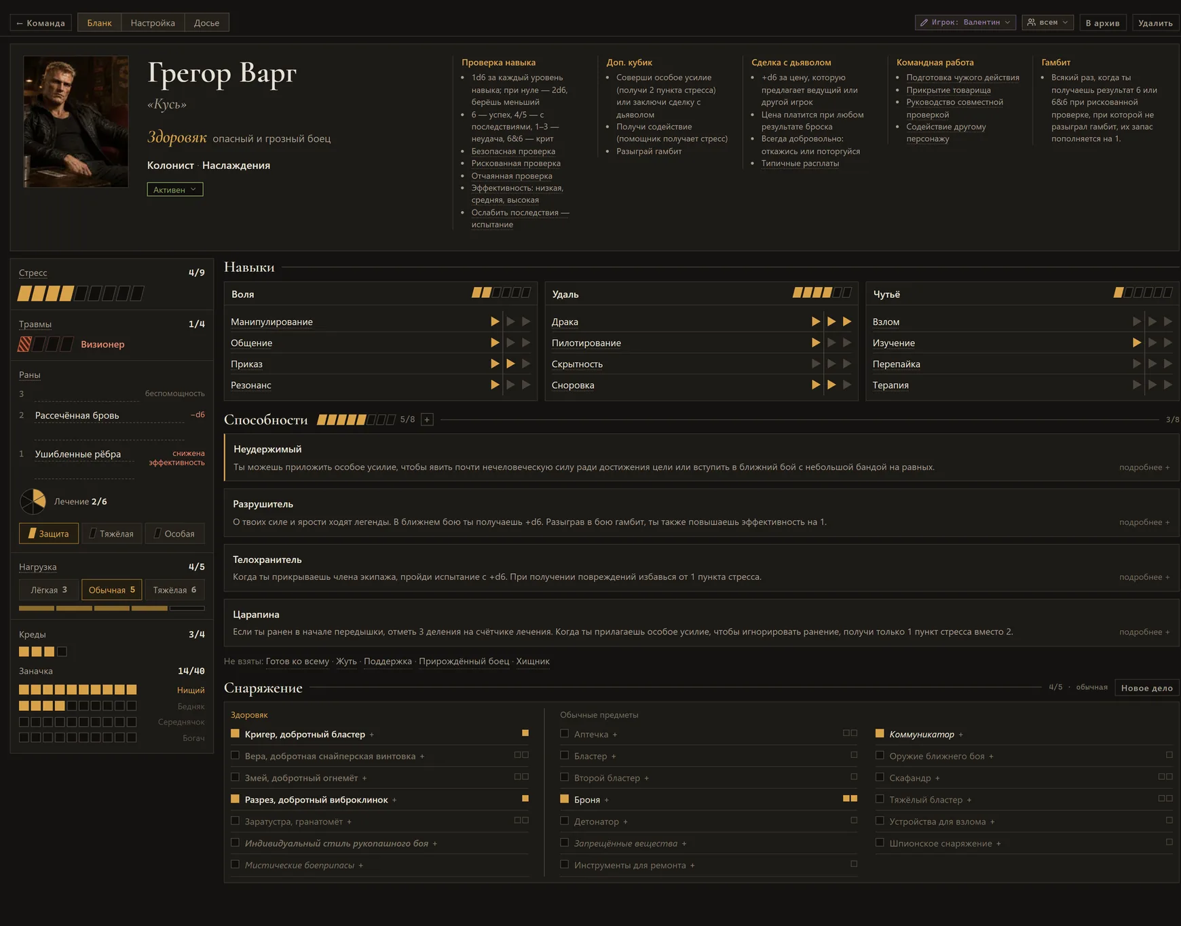Check the Скафандр item checkbox
The width and height of the screenshot is (1181, 926).
pyautogui.click(x=880, y=777)
